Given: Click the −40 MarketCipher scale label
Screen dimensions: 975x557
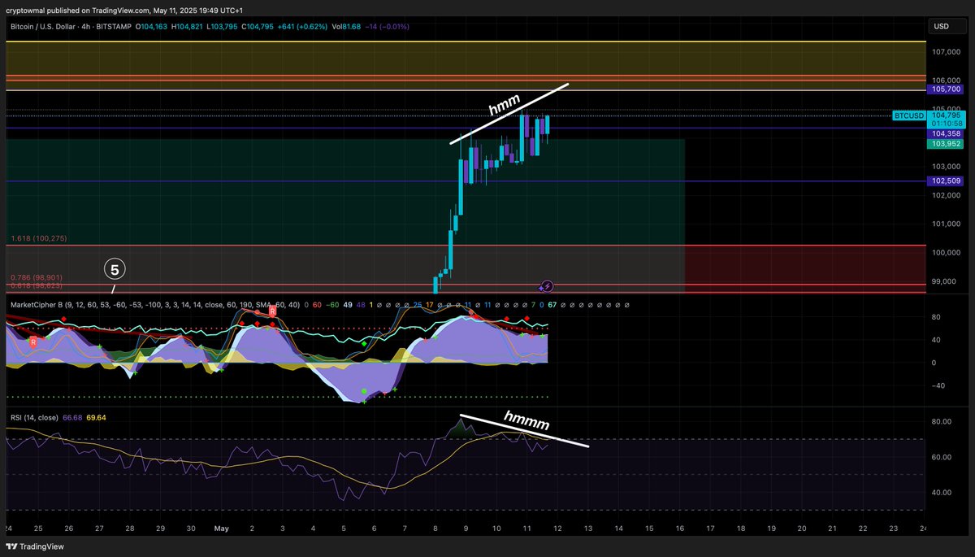Looking at the screenshot, I should point(940,385).
